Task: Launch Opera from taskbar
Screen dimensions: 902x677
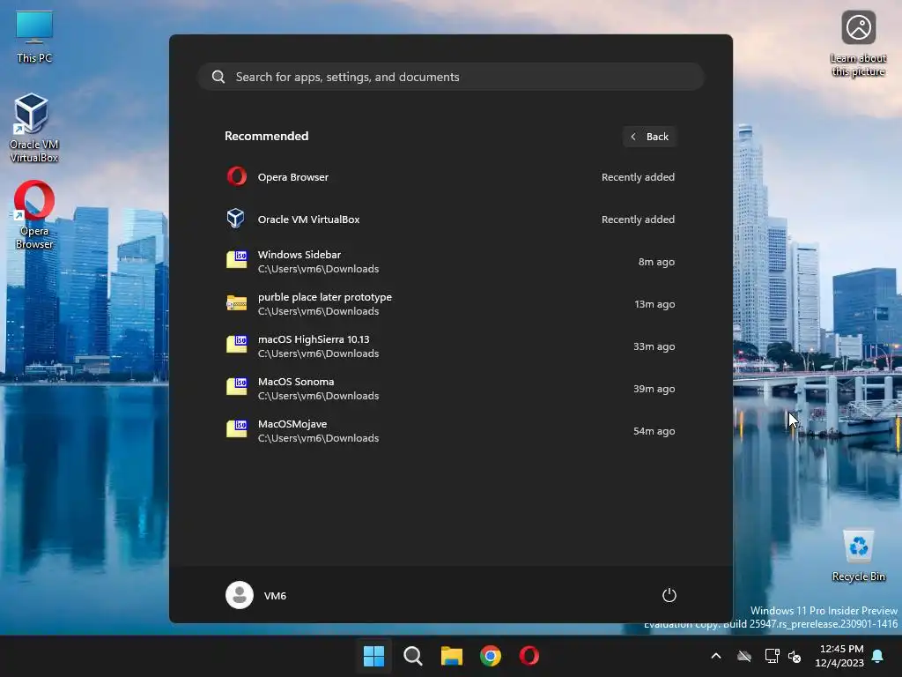Action: pos(529,656)
